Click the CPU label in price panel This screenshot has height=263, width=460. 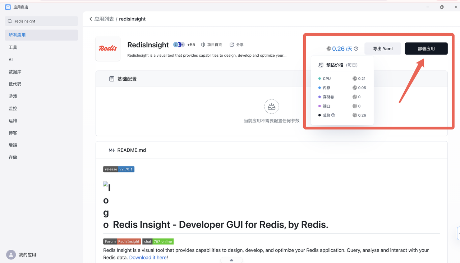[x=327, y=79]
